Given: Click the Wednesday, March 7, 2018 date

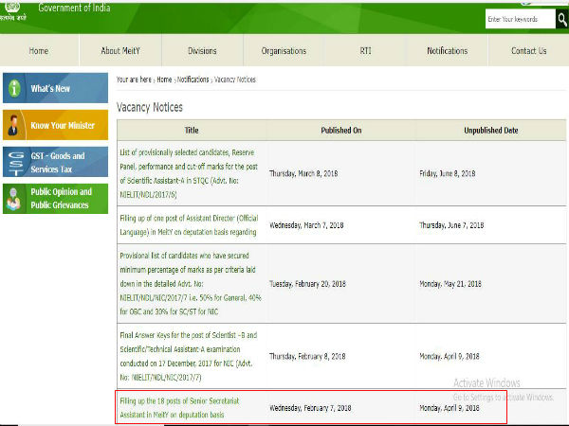Looking at the screenshot, I should (x=306, y=225).
